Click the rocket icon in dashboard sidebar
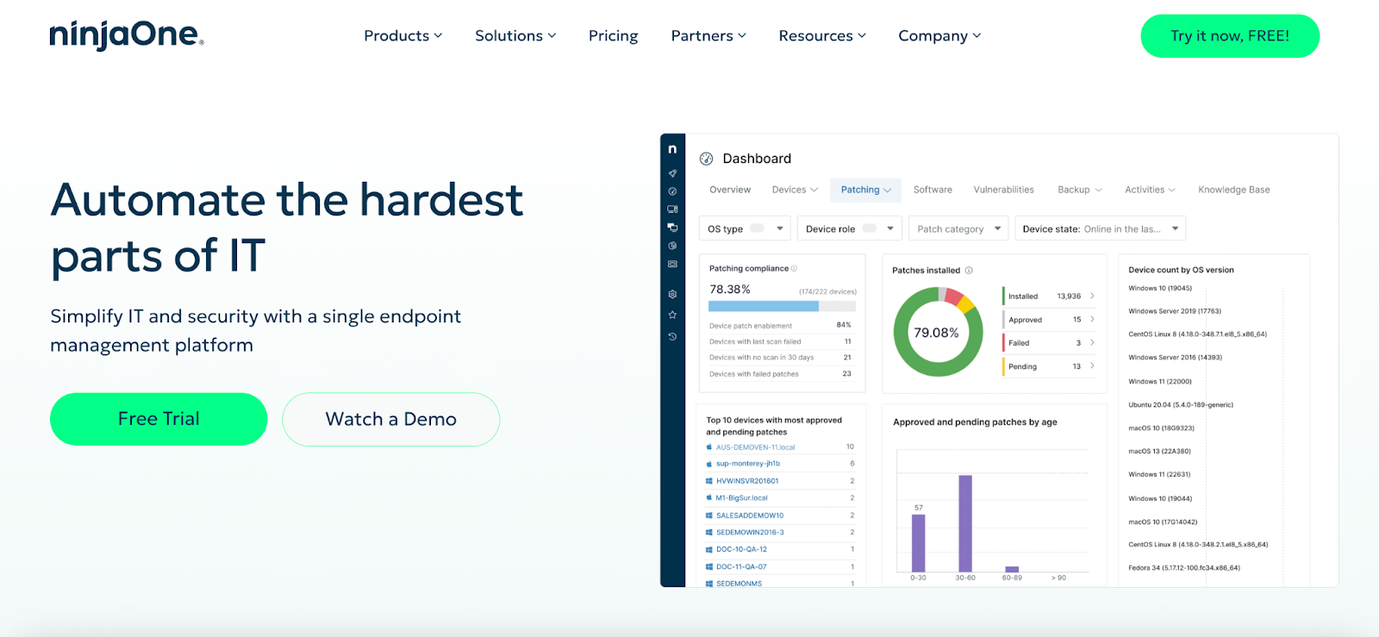 point(672,173)
